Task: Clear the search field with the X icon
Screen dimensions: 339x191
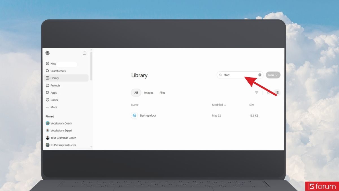Action: coord(260,75)
